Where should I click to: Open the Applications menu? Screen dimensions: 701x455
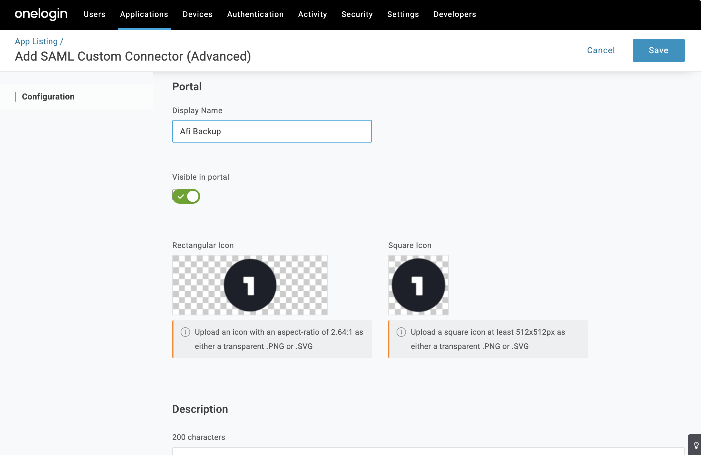coord(144,14)
